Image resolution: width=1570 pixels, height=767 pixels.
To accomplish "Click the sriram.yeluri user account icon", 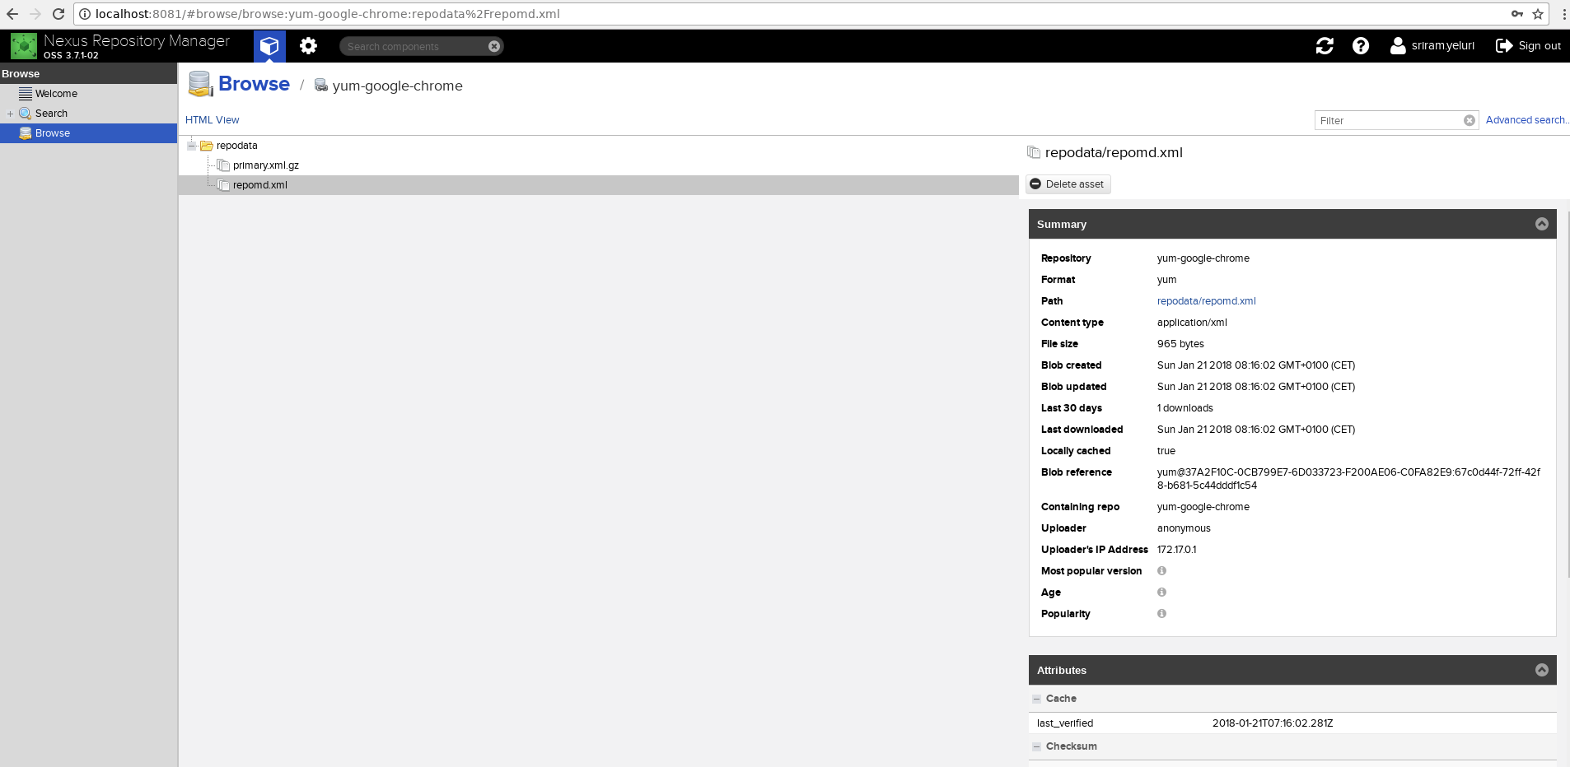I will pos(1399,46).
